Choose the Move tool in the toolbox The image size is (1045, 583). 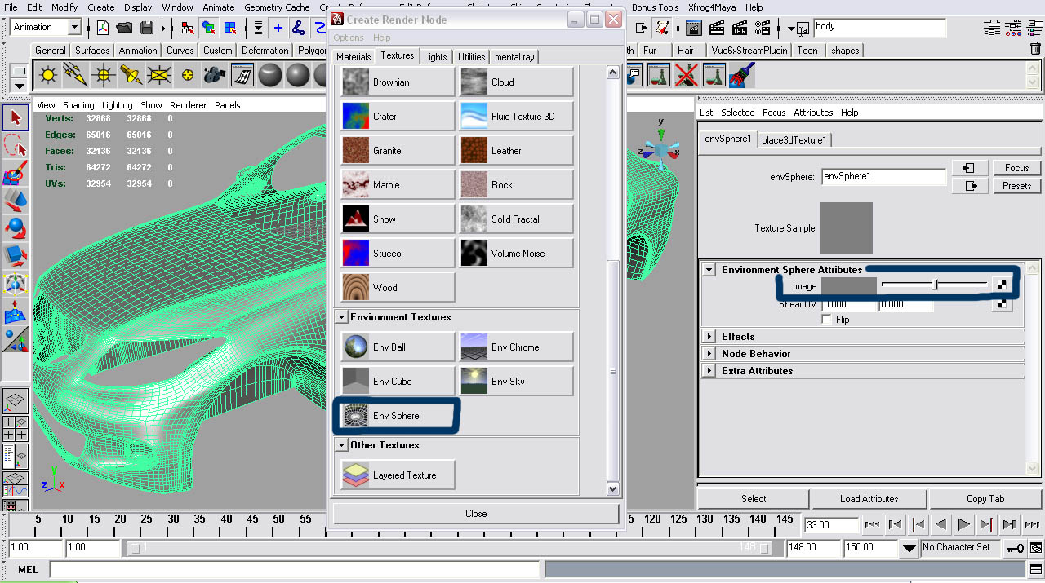coord(15,201)
